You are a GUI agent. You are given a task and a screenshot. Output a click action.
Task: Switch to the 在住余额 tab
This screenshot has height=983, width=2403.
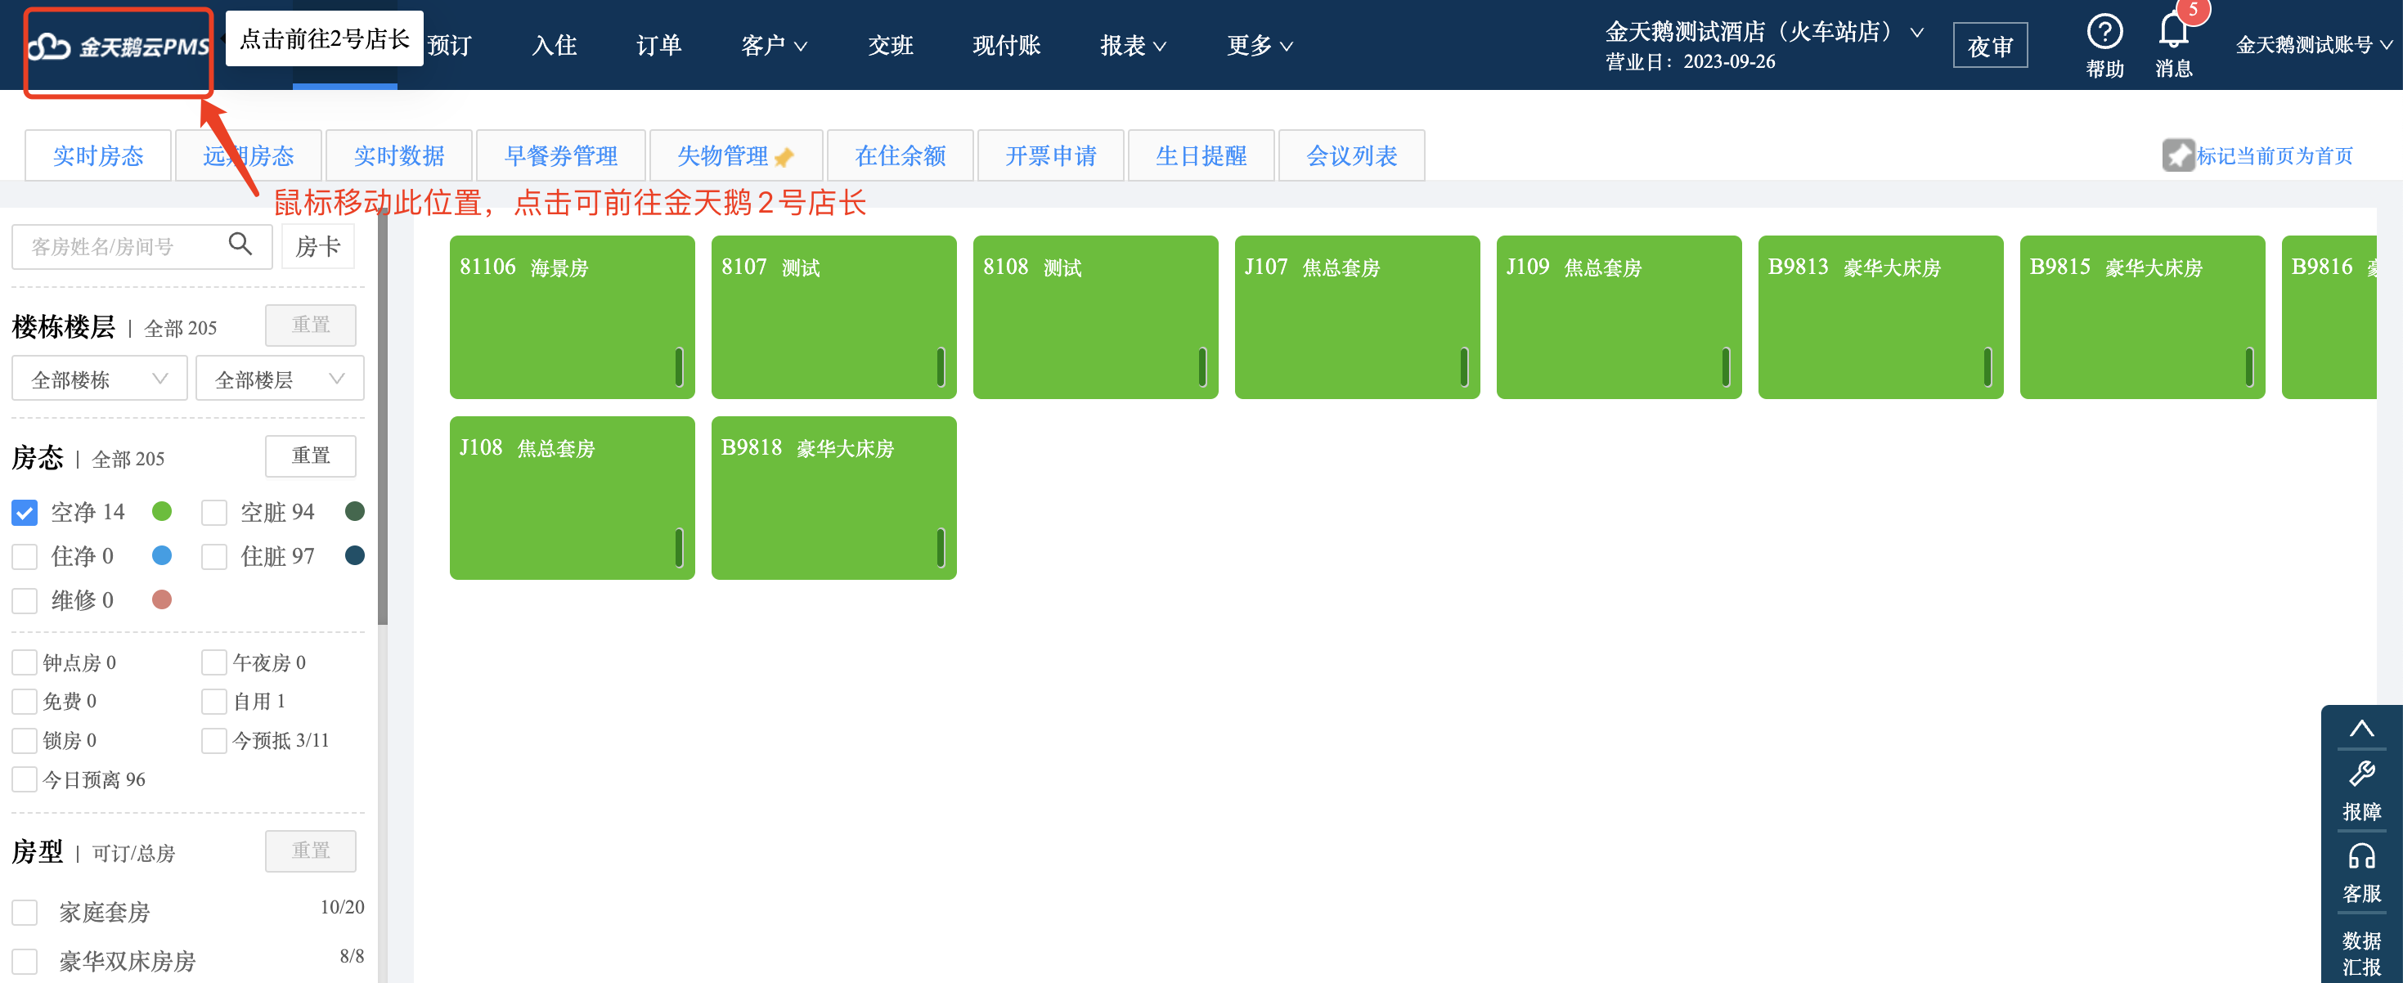pos(901,155)
